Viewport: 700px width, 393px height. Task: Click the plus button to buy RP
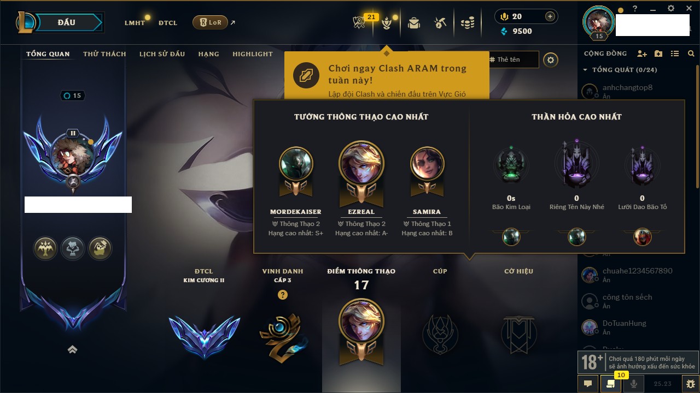[550, 16]
